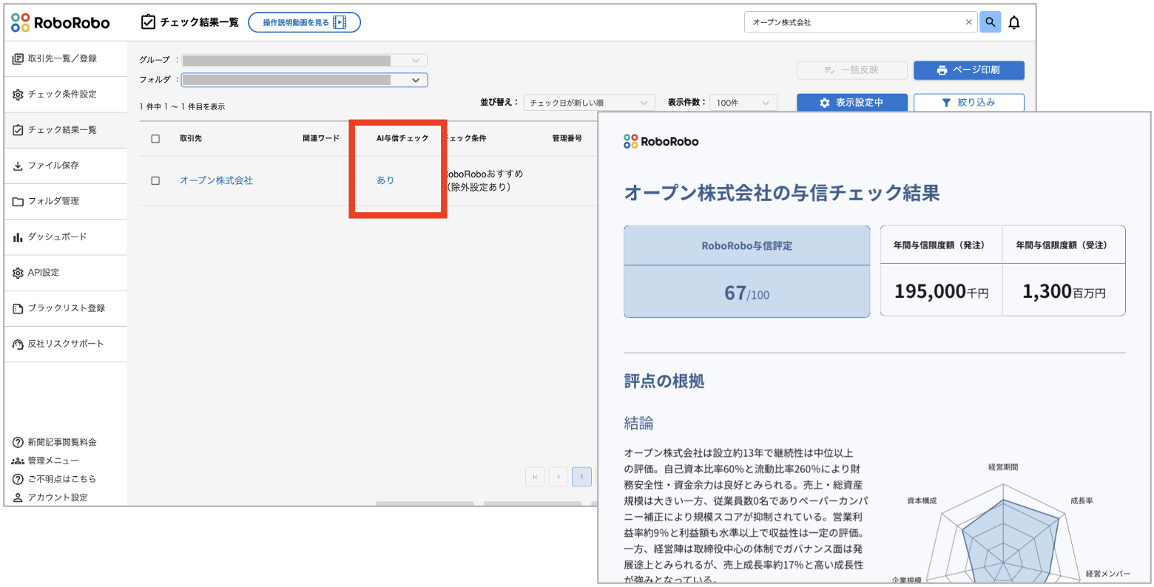Click the filter funnel icon on 絞り込み

(946, 103)
